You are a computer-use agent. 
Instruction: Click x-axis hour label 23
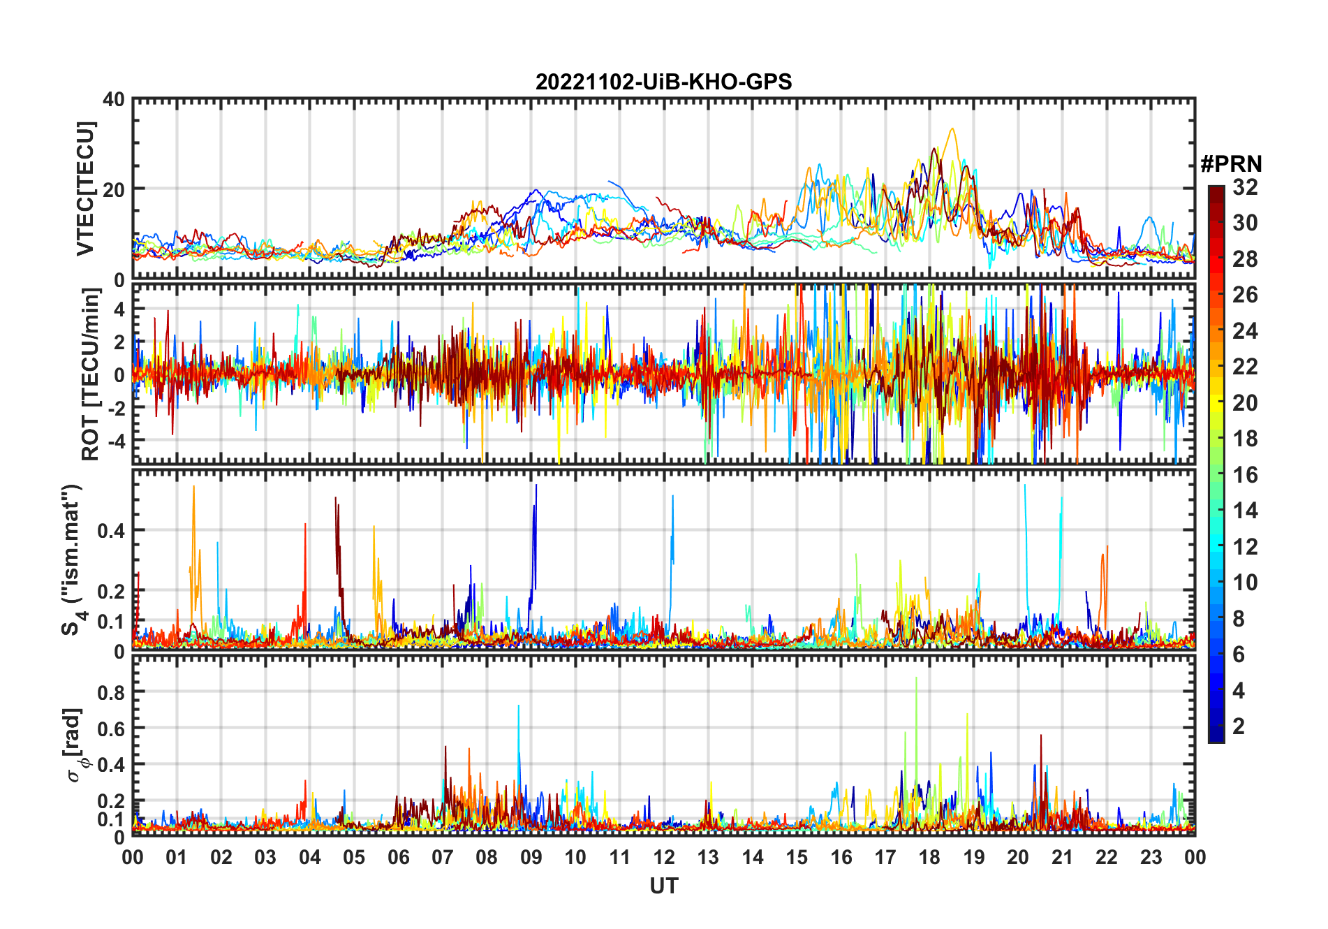tap(1151, 857)
